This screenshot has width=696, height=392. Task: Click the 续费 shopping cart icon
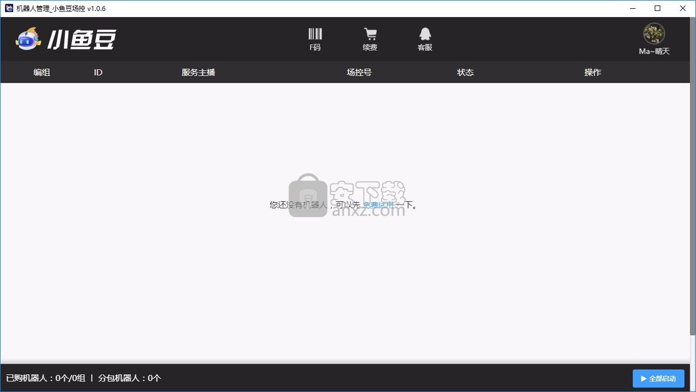point(370,34)
